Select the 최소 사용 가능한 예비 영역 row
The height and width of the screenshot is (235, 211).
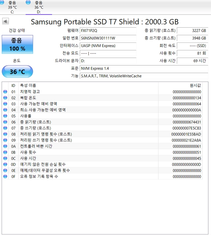(x=102, y=110)
